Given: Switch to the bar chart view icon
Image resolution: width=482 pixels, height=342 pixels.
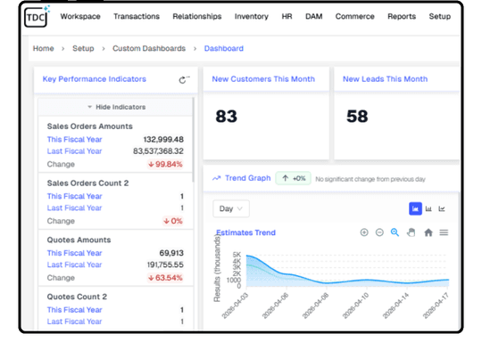Looking at the screenshot, I should click(428, 209).
